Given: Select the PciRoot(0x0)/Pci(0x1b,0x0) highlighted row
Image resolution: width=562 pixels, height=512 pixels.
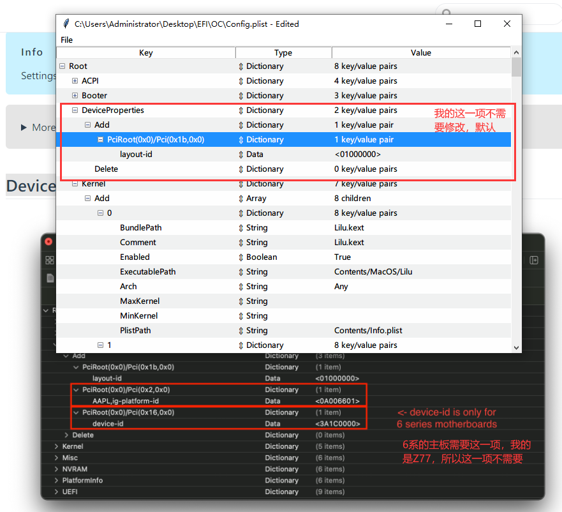Looking at the screenshot, I should click(156, 140).
